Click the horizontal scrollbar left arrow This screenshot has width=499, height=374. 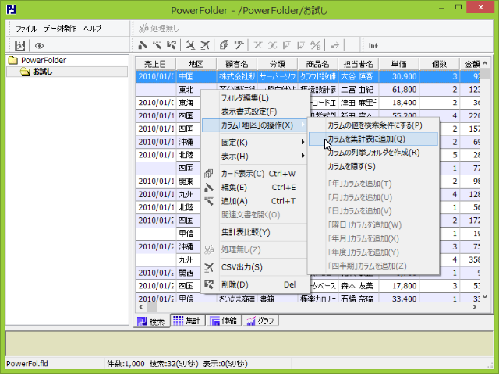click(x=141, y=307)
